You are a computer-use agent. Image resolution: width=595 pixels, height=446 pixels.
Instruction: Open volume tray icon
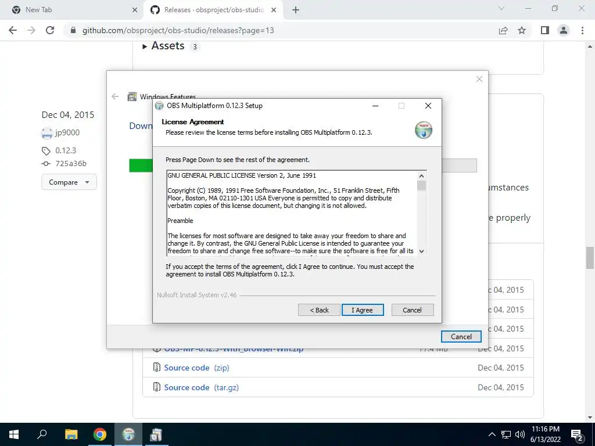click(x=520, y=434)
